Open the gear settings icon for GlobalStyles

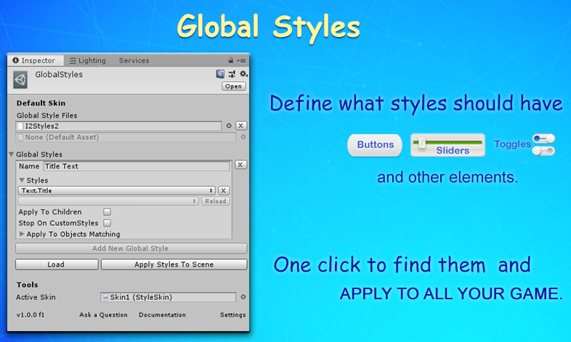[243, 74]
